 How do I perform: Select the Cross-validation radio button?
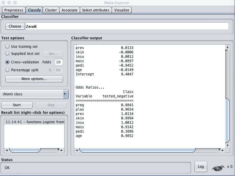[7, 62]
